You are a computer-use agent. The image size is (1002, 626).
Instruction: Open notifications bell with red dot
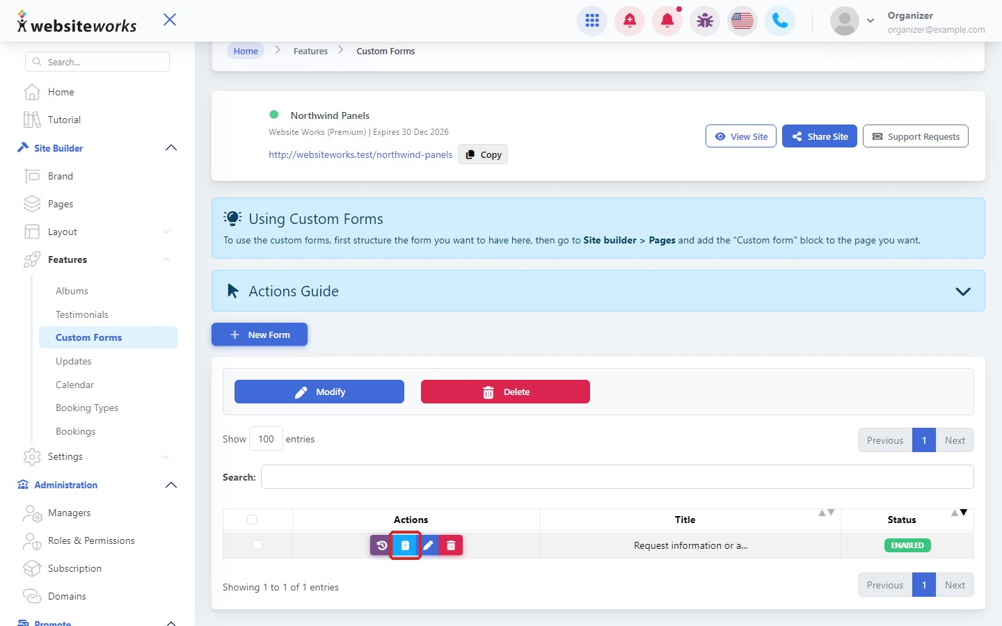(667, 21)
